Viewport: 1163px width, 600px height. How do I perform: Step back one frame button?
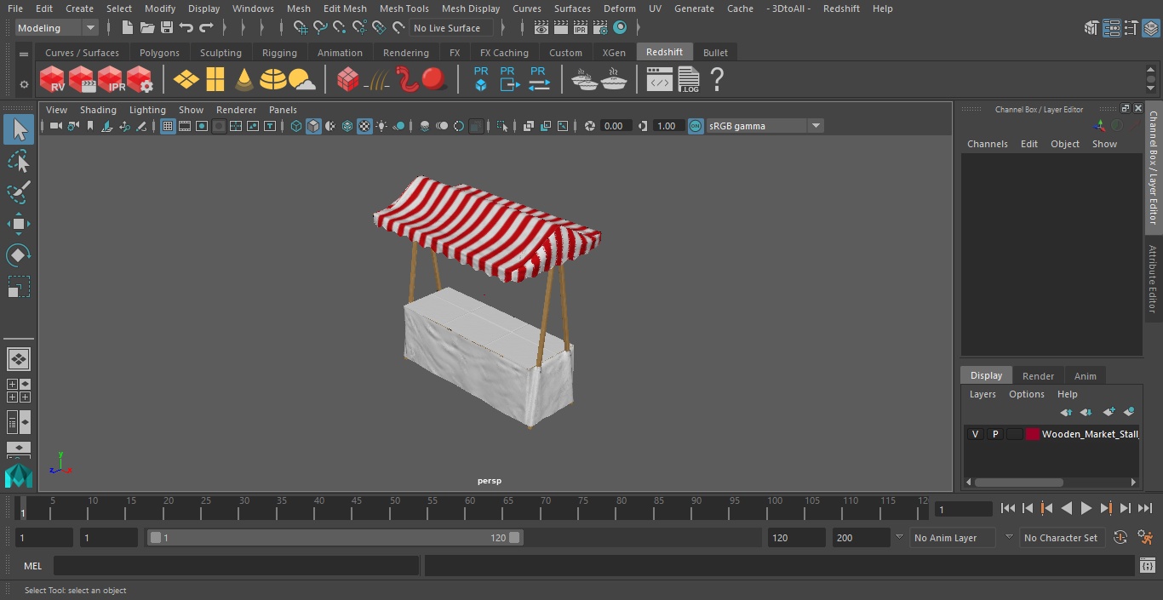(x=1028, y=508)
